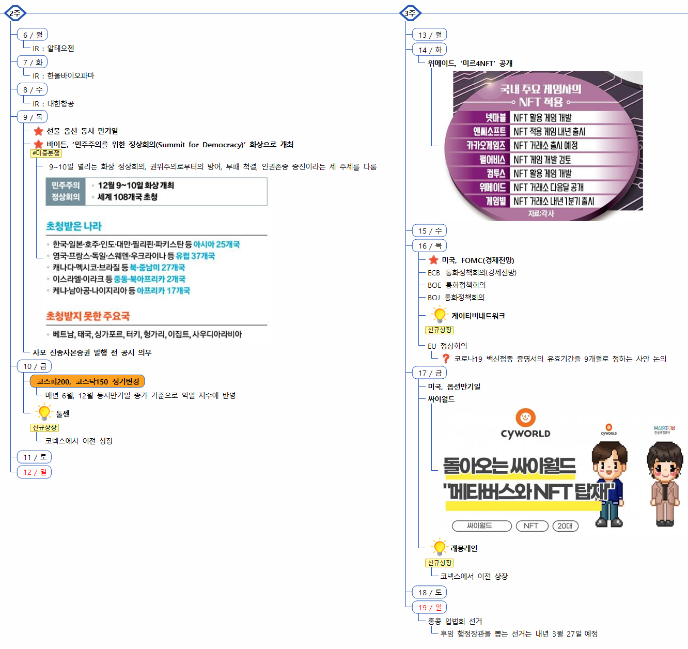Select the 10 / 금 date node
This screenshot has height=649, width=688.
pos(34,366)
